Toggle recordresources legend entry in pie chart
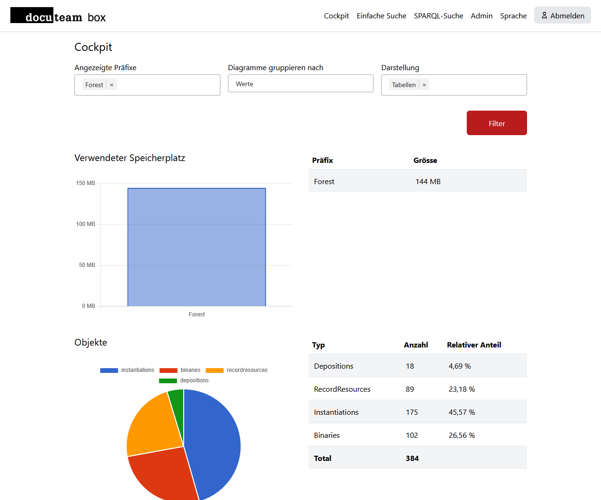Image resolution: width=601 pixels, height=500 pixels. click(x=236, y=370)
